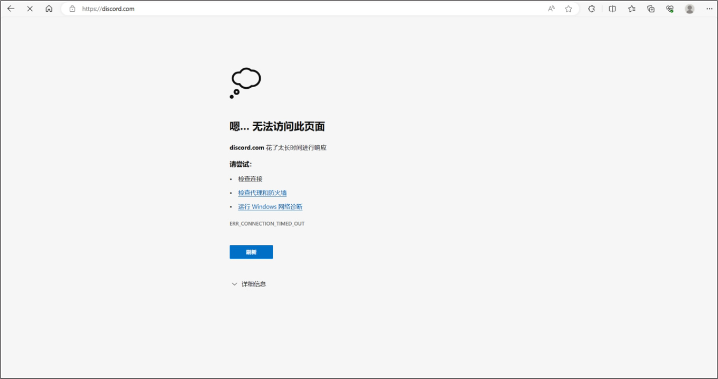
Task: Start Read Aloud from the address bar
Action: point(551,9)
